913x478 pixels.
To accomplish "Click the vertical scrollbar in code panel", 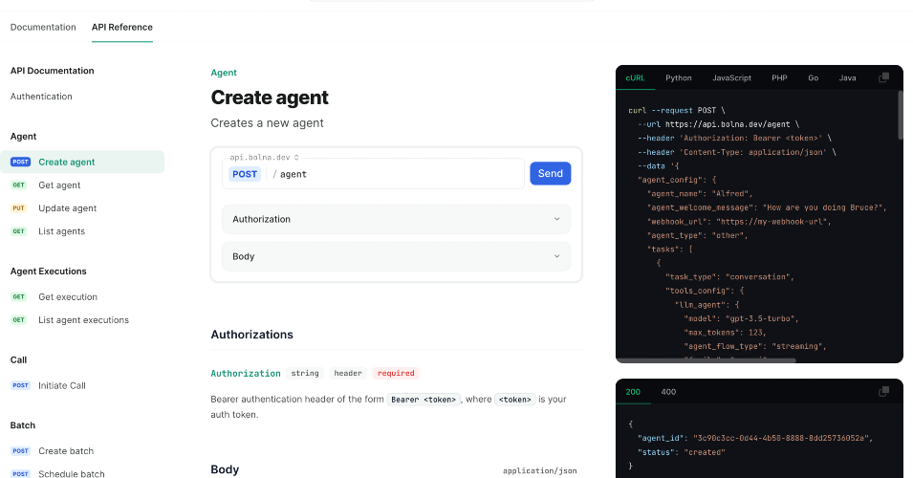I will 900,115.
